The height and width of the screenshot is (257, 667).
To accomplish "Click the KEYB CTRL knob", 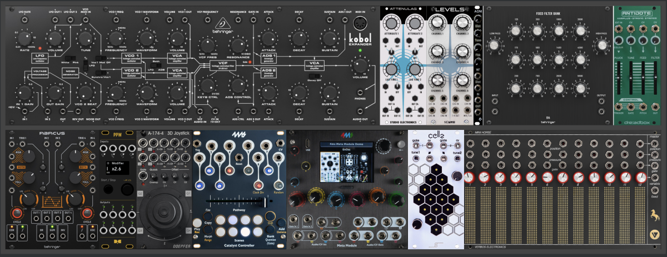I will pyautogui.click(x=208, y=85).
